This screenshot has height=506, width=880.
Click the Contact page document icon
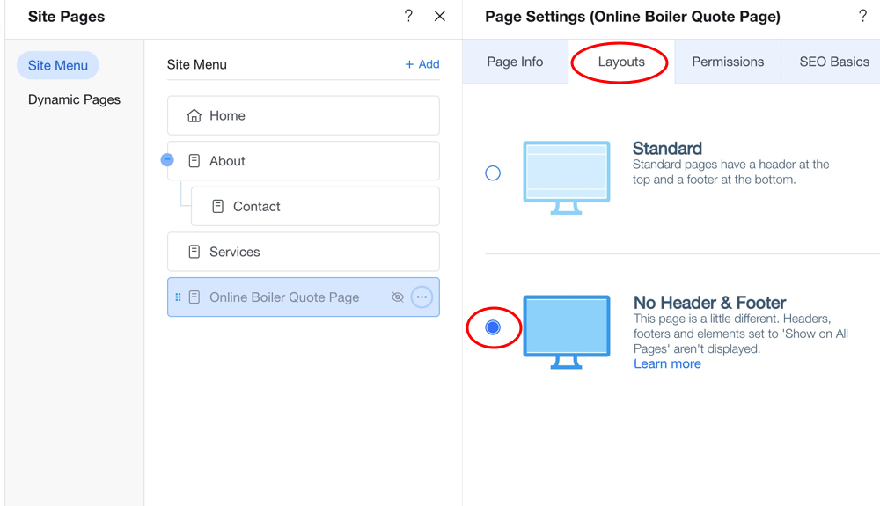(x=217, y=207)
